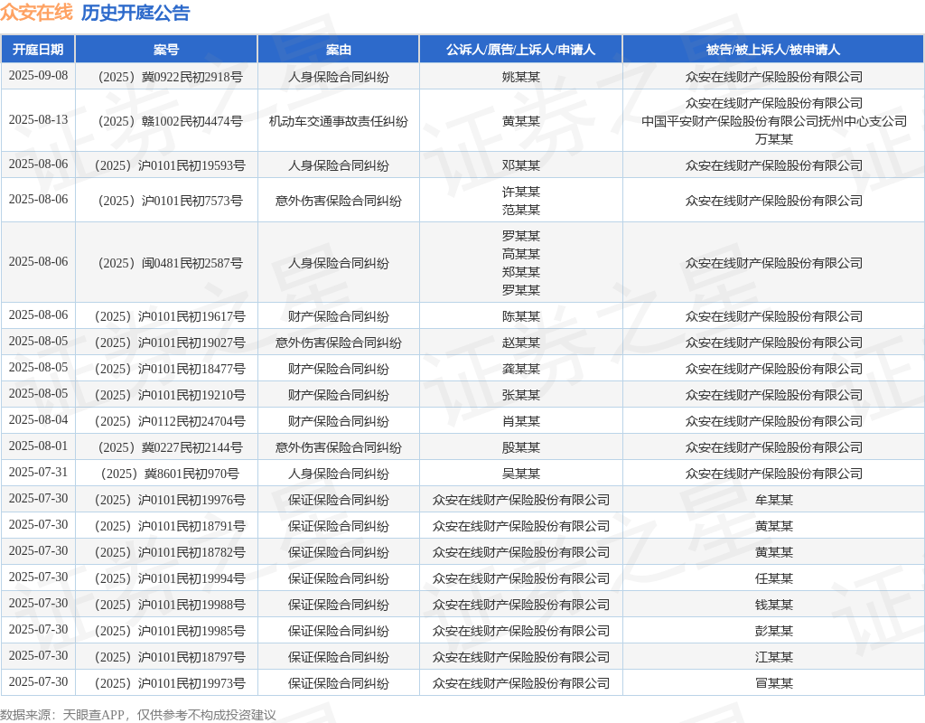Click case number 沪0101民初19027号
The width and height of the screenshot is (925, 723).
click(x=170, y=343)
